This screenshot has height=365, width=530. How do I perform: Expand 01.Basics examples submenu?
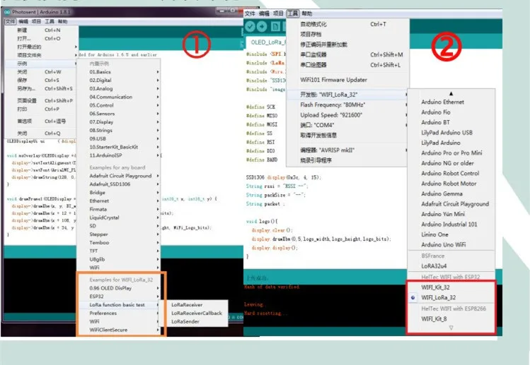119,72
